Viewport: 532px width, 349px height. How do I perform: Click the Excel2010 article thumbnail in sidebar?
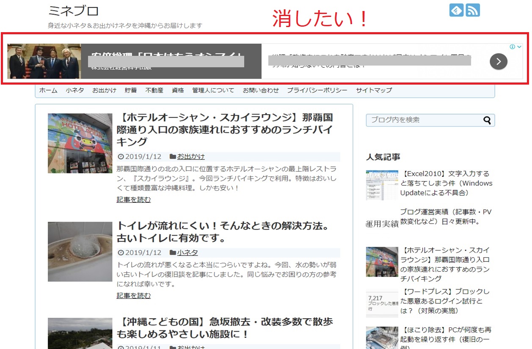coord(382,185)
